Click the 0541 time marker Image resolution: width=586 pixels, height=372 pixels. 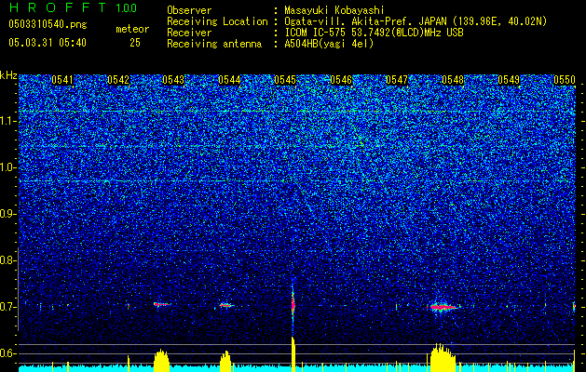[62, 80]
